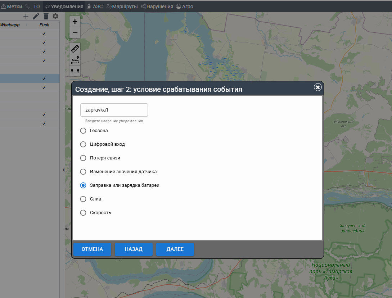
Task: Select the two-point distance marker tool
Action: tap(75, 71)
